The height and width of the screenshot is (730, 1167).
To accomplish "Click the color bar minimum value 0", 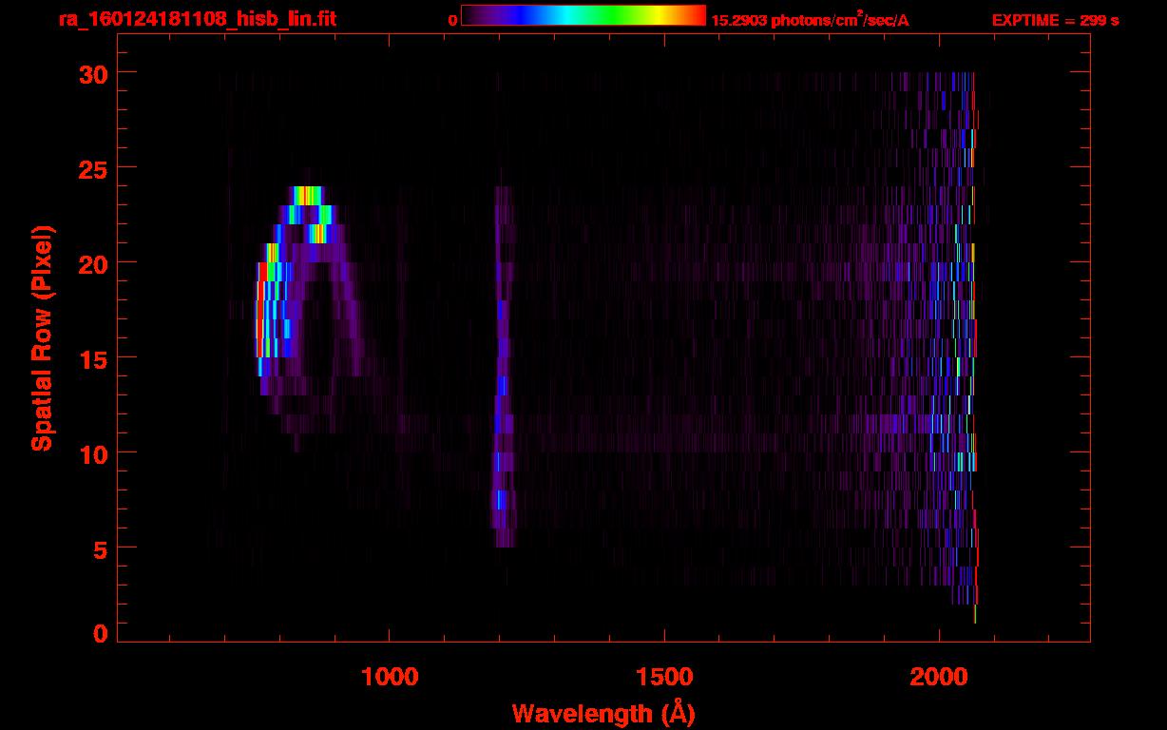I will coord(452,20).
